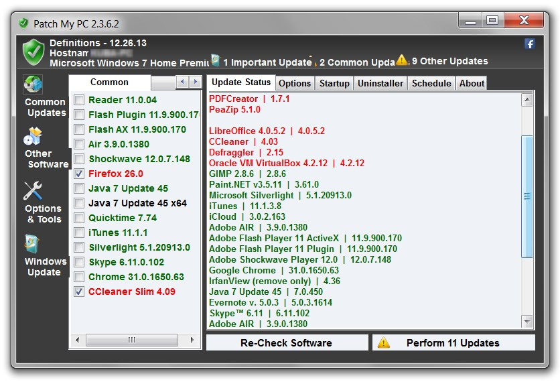The width and height of the screenshot is (560, 384).
Task: Check the Shockwave 12.0.7.148 checkbox
Action: (79, 159)
